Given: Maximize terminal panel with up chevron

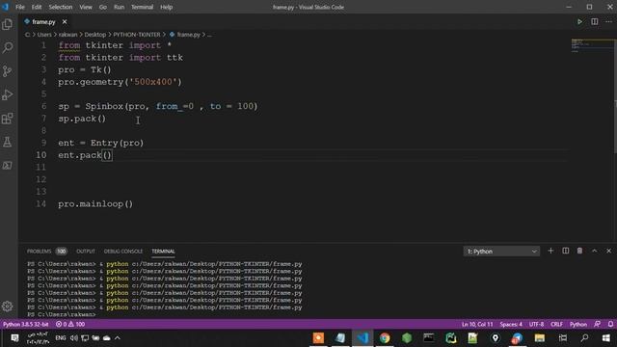Looking at the screenshot, I should pos(595,251).
